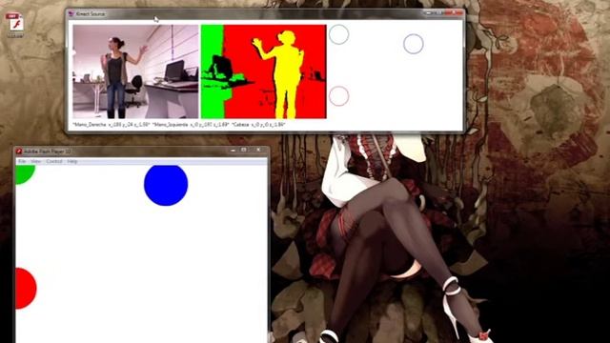
Task: Click the green circle in Flash Player
Action: (26, 174)
